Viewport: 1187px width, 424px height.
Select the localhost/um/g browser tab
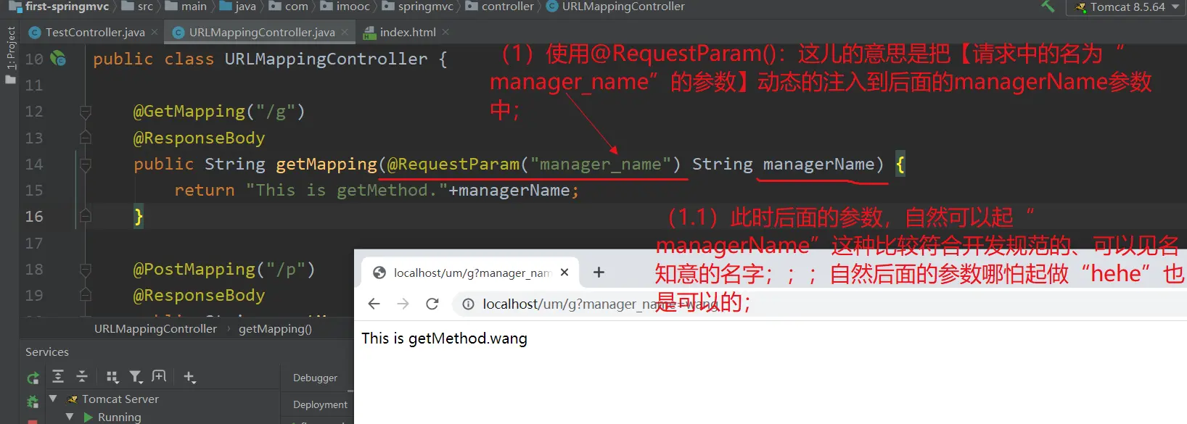click(x=469, y=273)
